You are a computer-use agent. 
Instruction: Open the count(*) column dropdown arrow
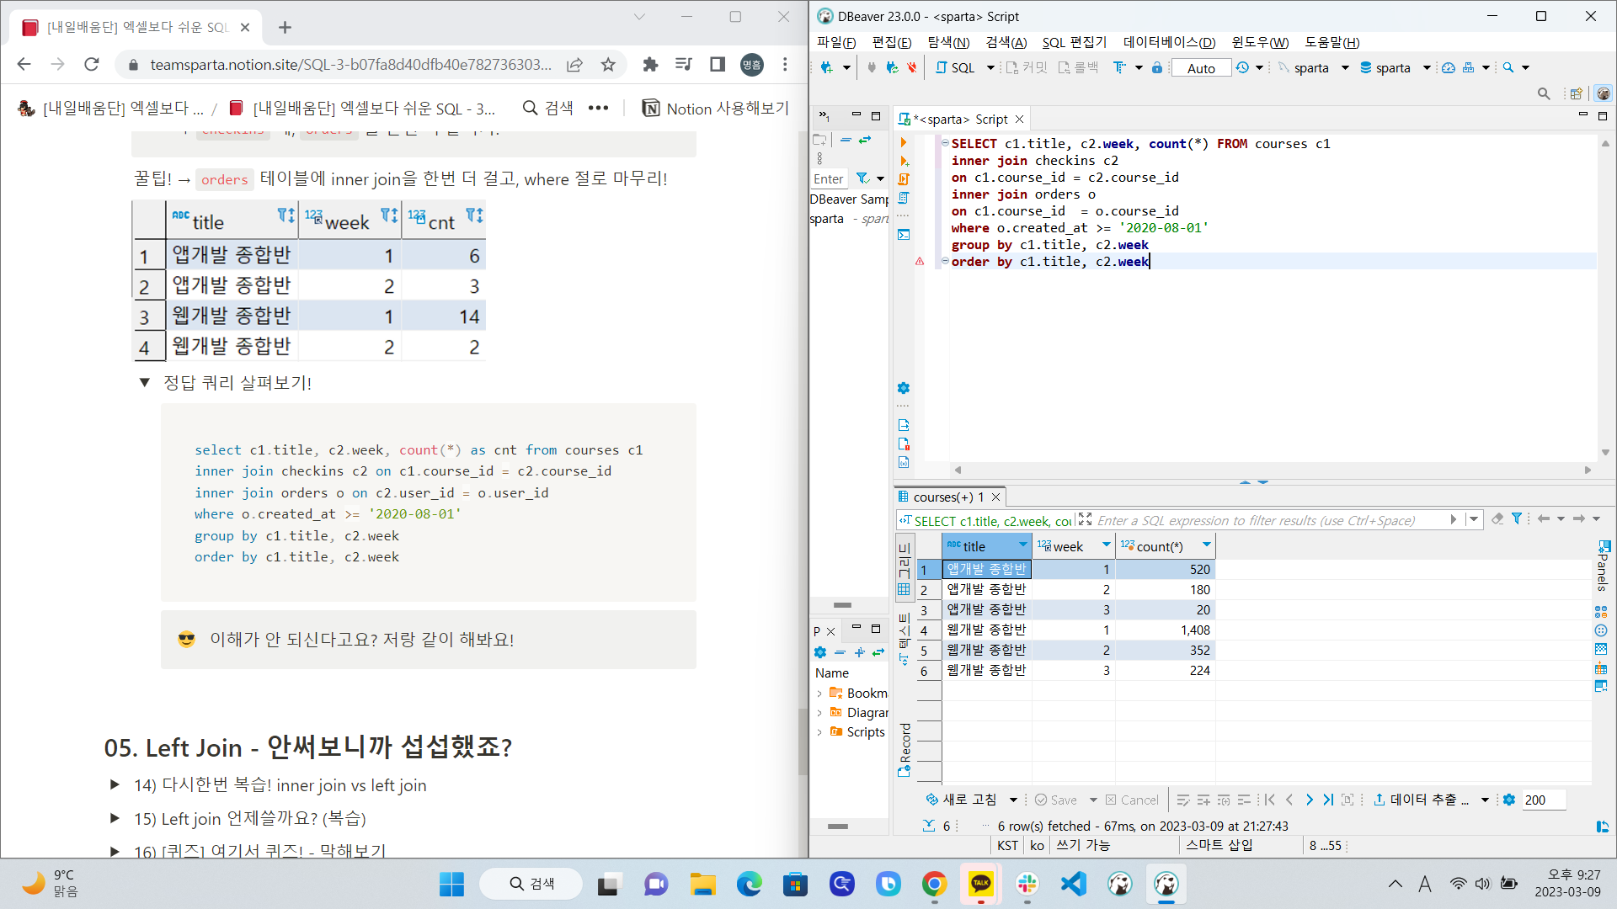click(x=1206, y=545)
